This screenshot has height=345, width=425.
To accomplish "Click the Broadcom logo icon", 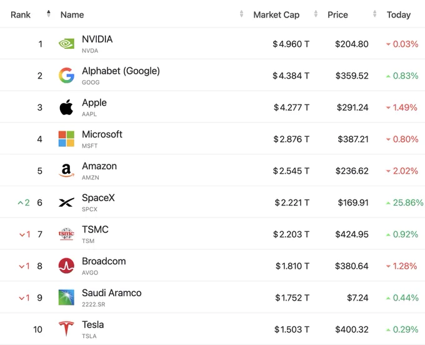I will click(66, 266).
